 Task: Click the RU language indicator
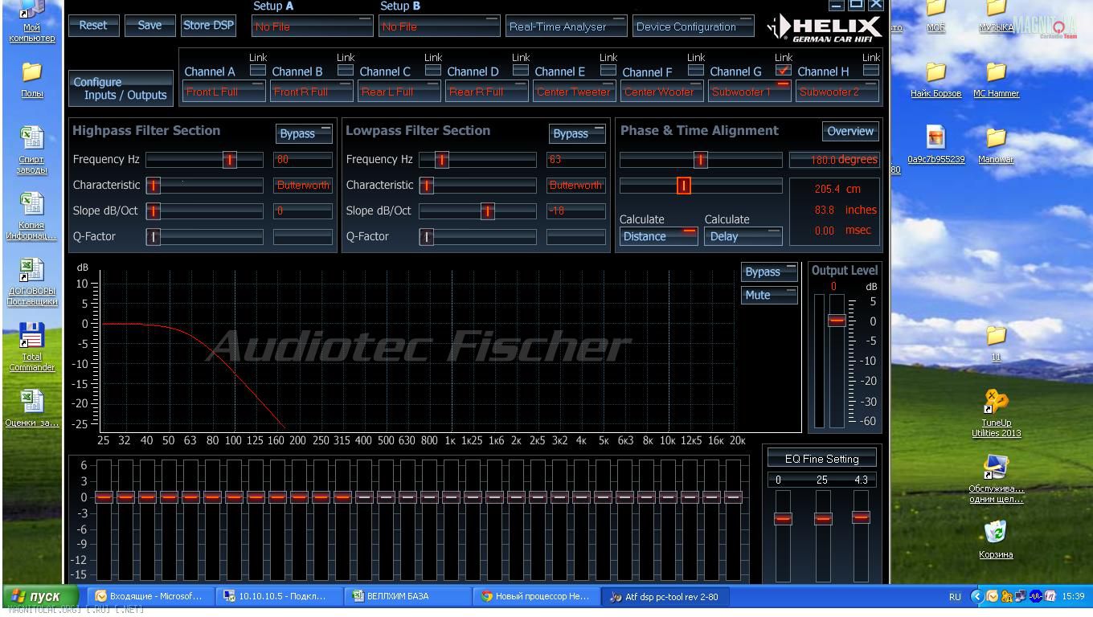point(955,597)
